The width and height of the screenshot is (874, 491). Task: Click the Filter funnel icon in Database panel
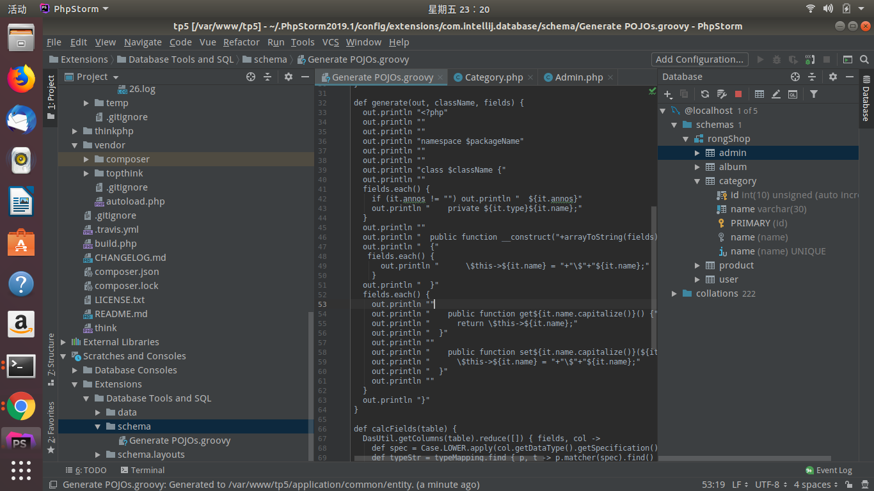coord(814,94)
